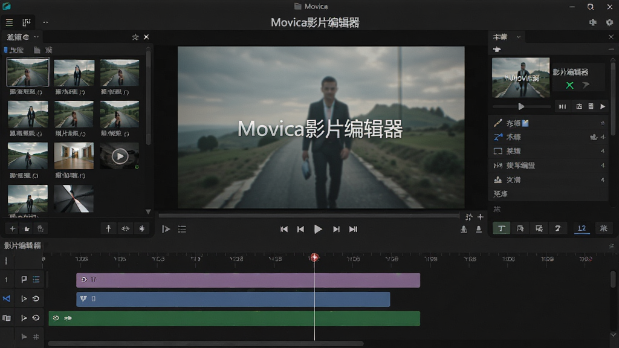Open the plugins puzzle icon beside the gear

point(593,22)
